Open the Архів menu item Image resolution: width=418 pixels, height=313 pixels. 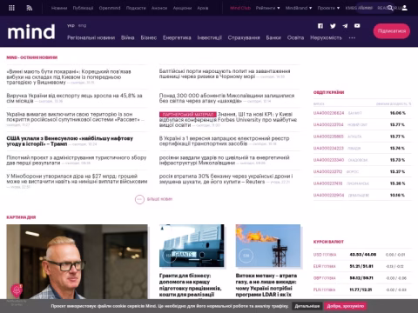tap(203, 8)
